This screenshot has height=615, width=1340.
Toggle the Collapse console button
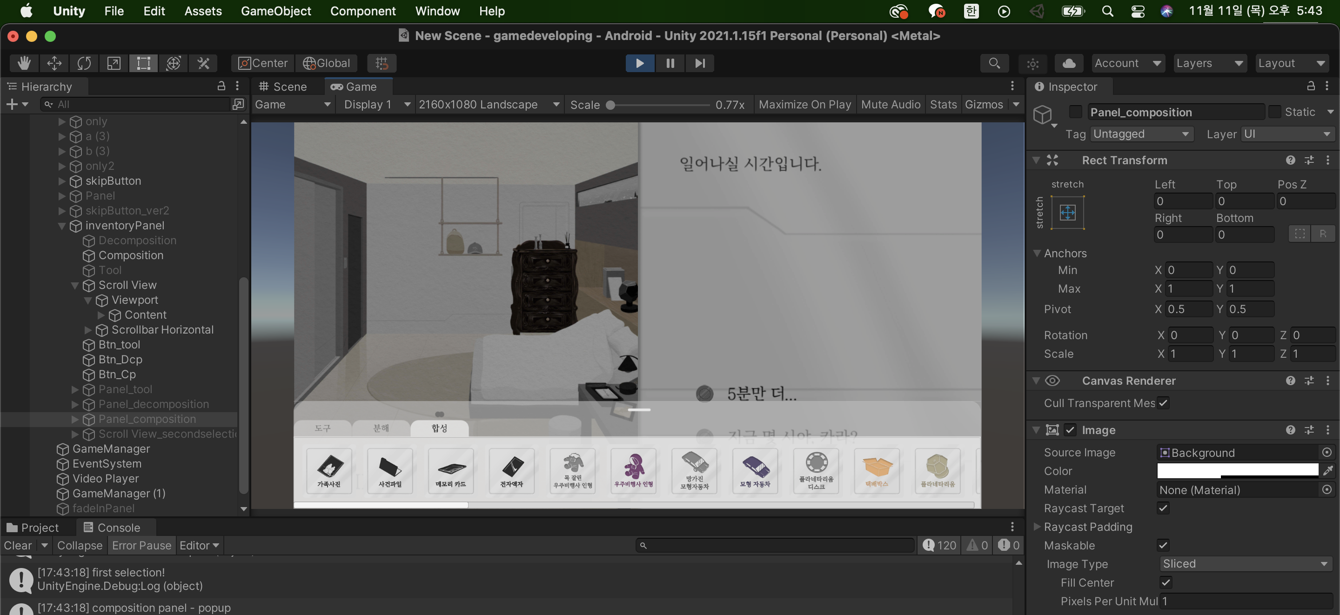pyautogui.click(x=80, y=545)
